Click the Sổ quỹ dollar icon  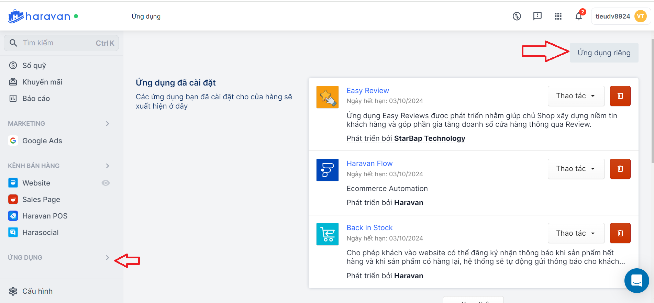click(x=13, y=65)
